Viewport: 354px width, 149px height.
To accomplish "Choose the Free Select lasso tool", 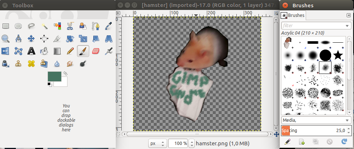I will pos(31,26).
